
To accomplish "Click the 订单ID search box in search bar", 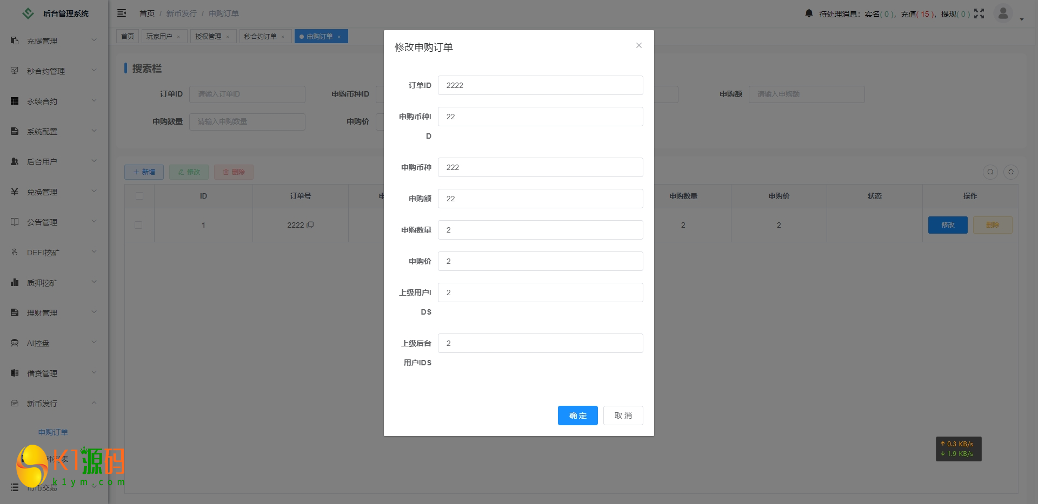I will pyautogui.click(x=247, y=94).
